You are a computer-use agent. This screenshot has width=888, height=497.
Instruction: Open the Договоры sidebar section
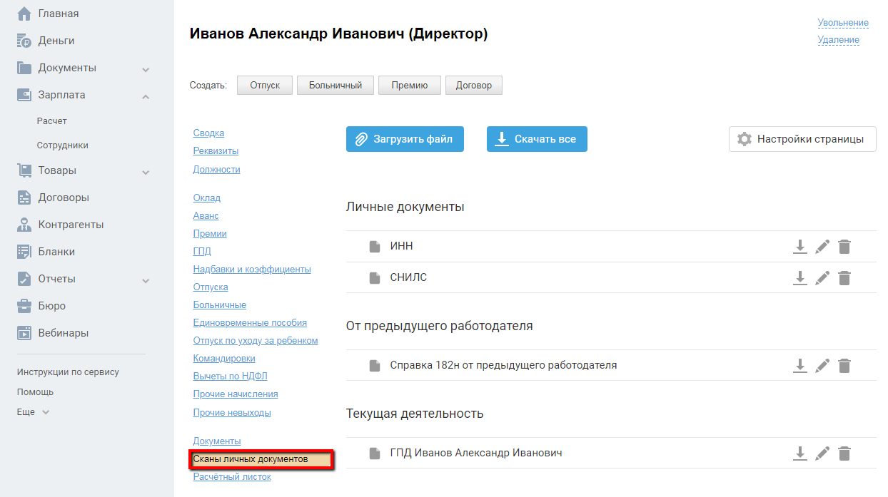[64, 198]
